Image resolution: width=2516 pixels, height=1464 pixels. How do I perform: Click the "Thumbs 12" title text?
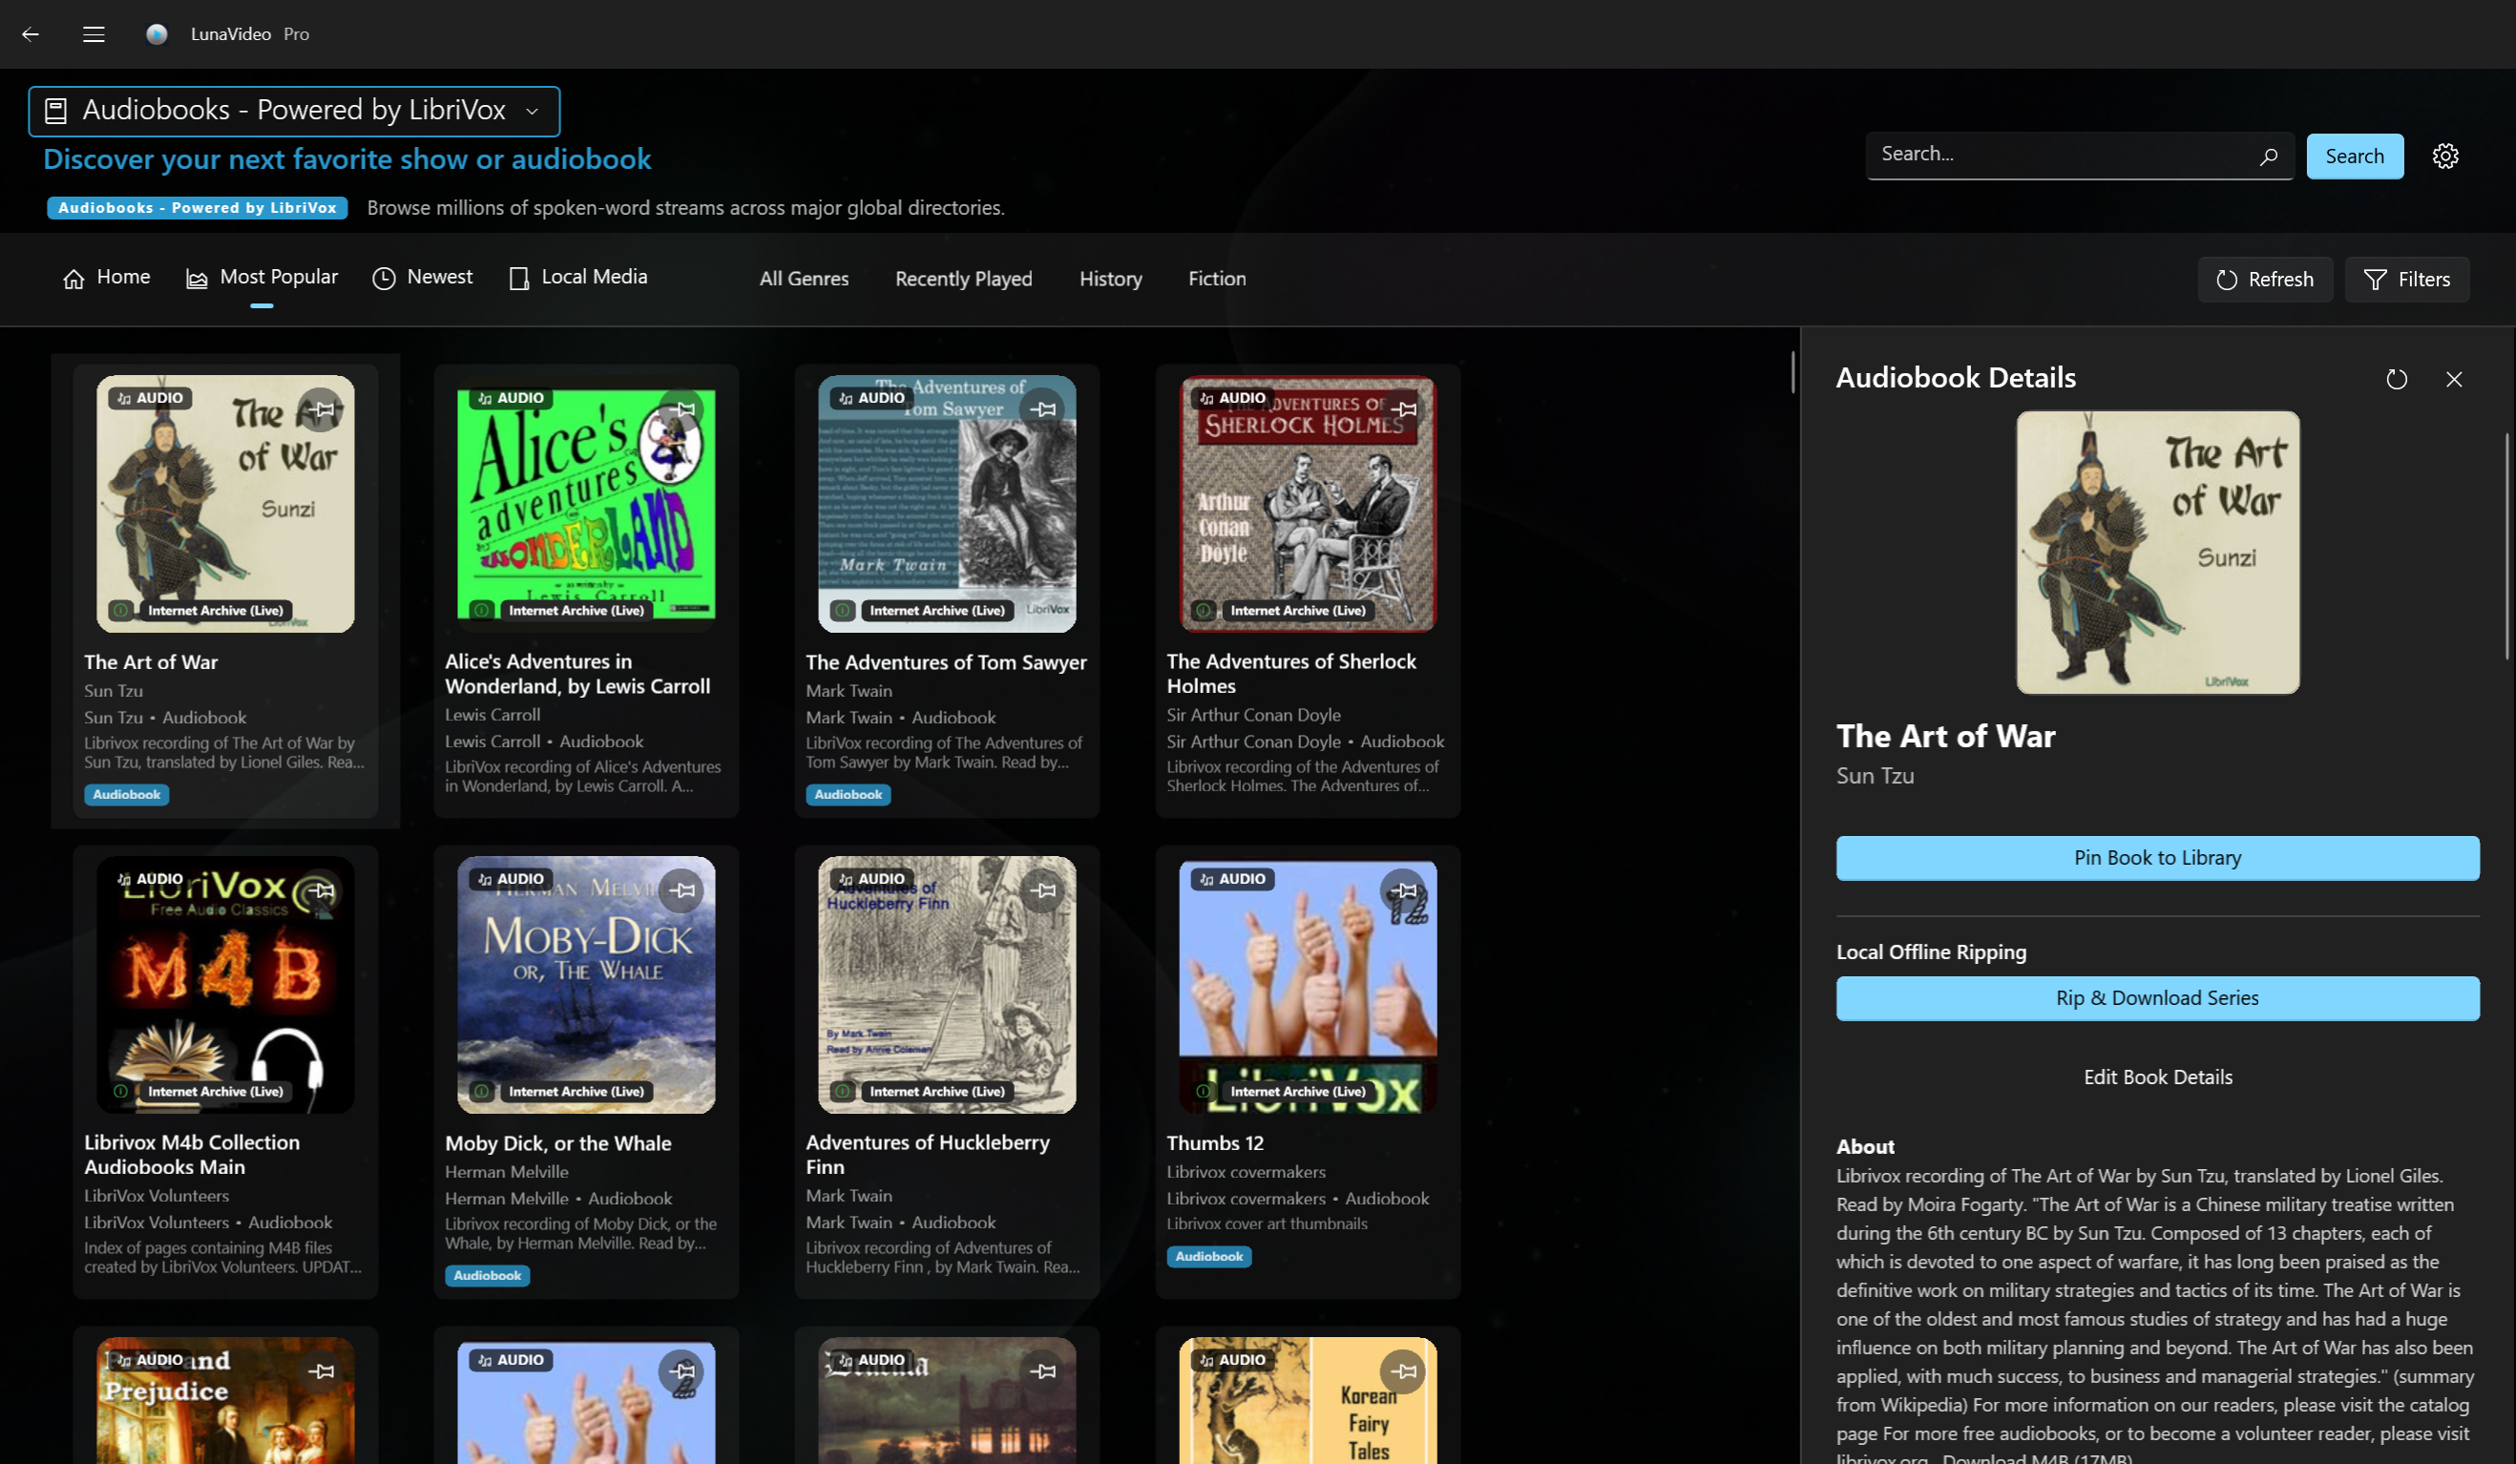point(1215,1142)
